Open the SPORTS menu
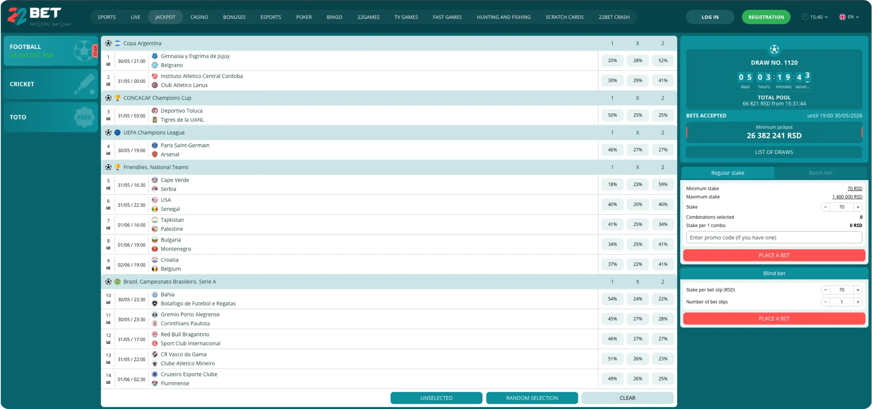The height and width of the screenshot is (409, 872). 107,17
